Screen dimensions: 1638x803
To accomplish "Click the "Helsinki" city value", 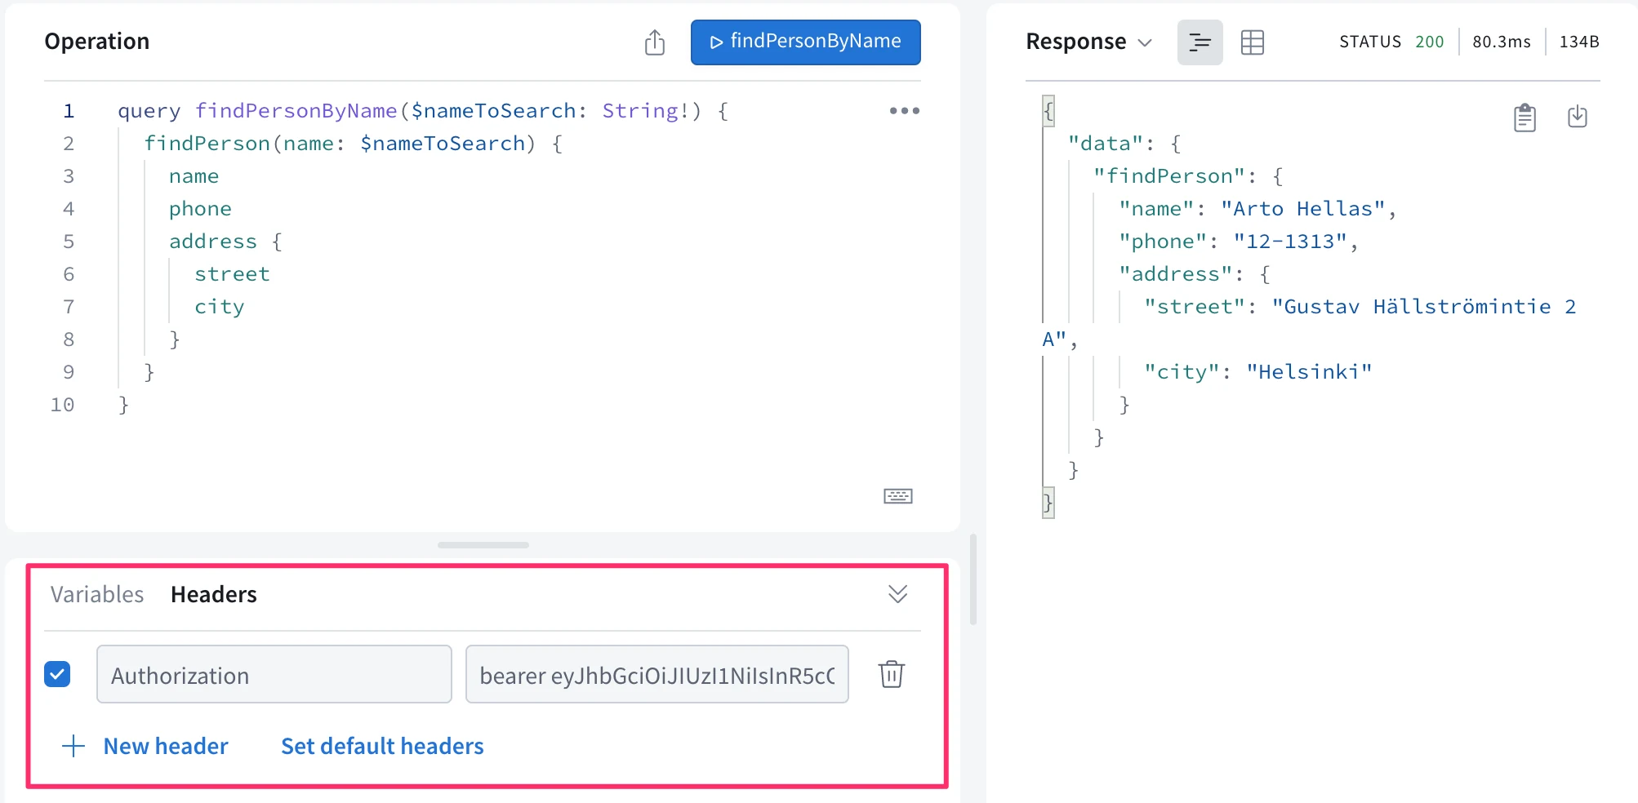I will click(1309, 372).
